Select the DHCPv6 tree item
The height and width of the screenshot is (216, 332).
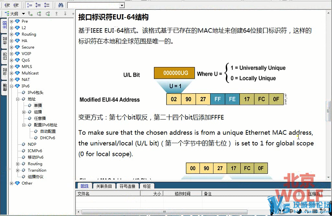point(47,138)
